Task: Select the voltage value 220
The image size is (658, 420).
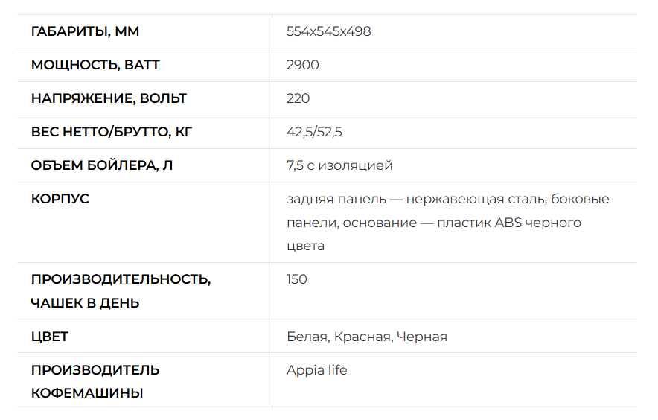Action: [298, 98]
